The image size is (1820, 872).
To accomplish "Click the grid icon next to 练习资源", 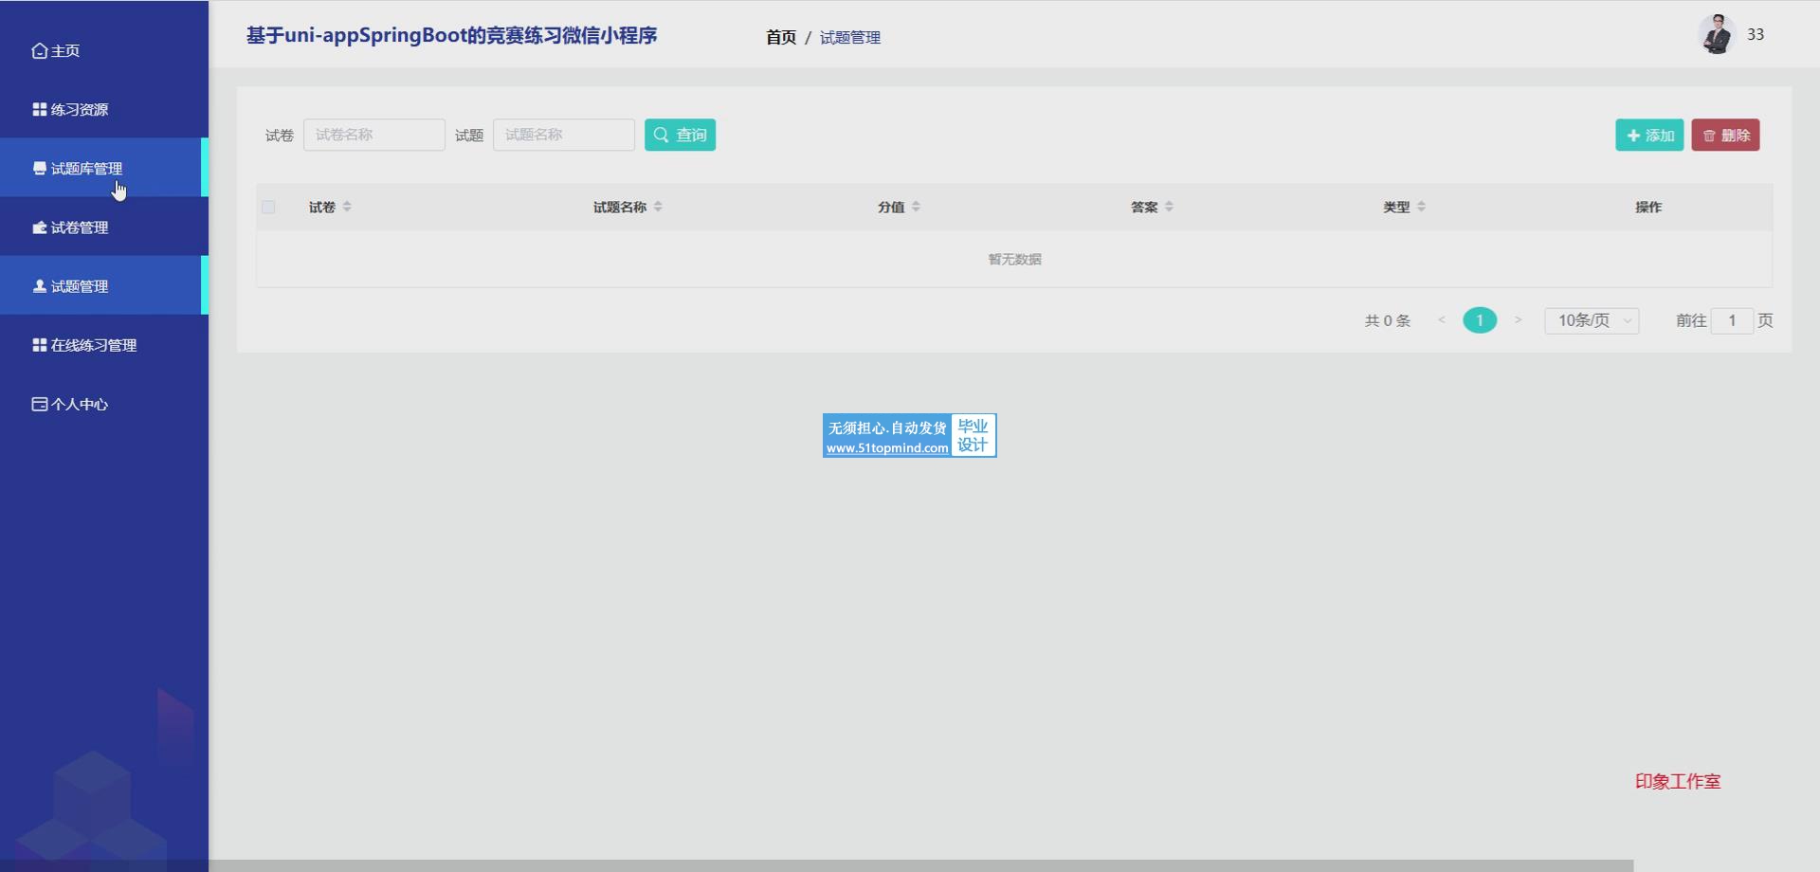I will [x=39, y=110].
